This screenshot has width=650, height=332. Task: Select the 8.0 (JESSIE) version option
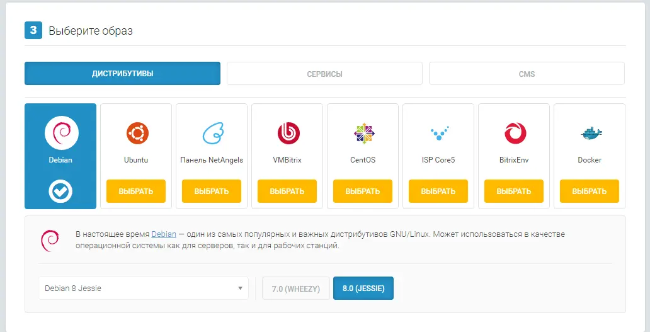click(363, 288)
